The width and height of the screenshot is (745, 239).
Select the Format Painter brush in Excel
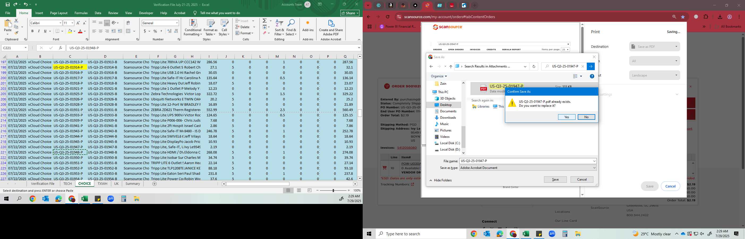[x=16, y=33]
